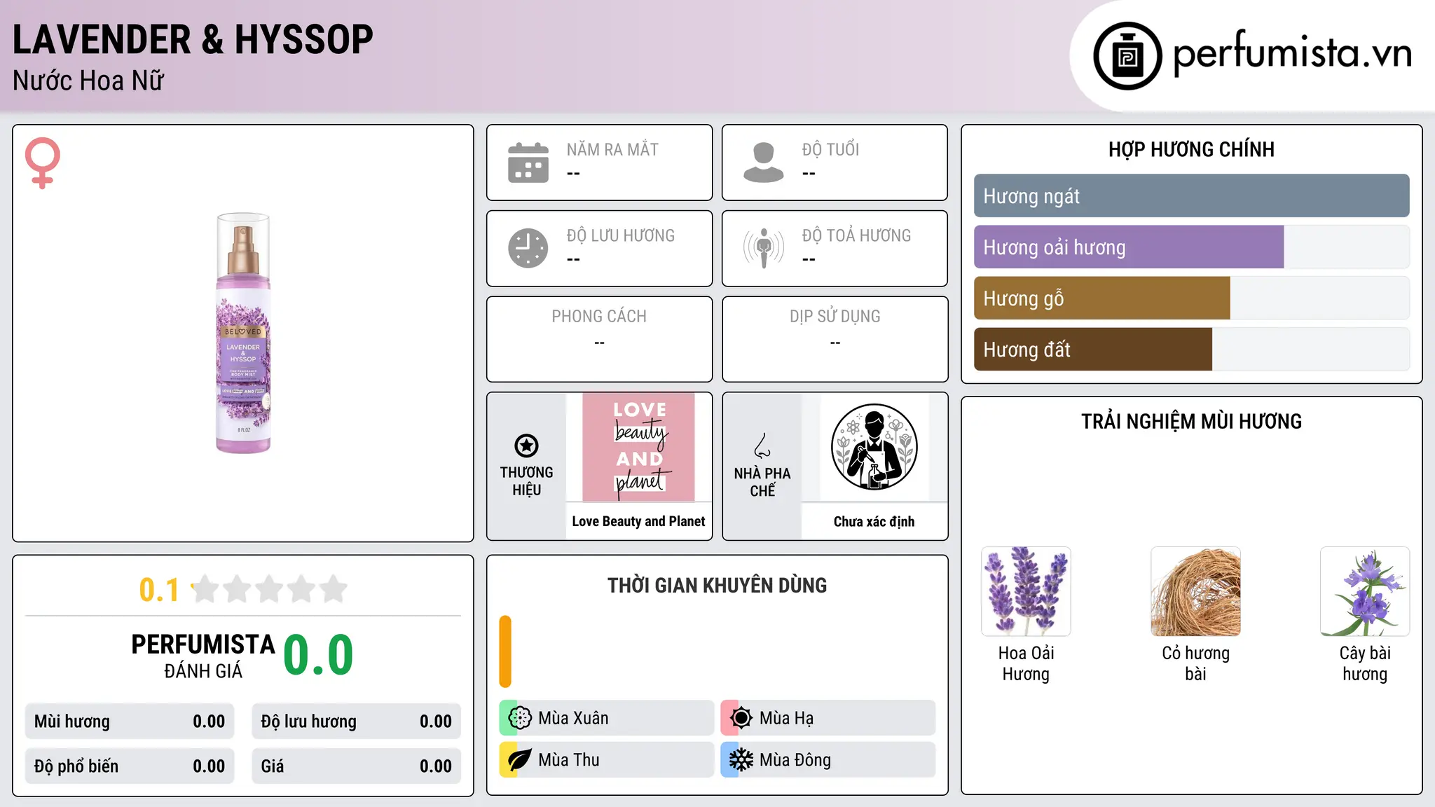
Task: Click the Độ toả hương label
Action: pyautogui.click(x=856, y=235)
